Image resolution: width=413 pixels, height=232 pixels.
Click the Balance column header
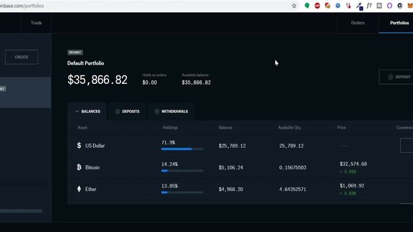225,128
